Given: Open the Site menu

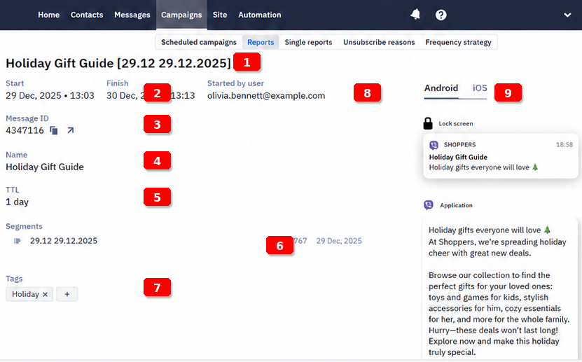Looking at the screenshot, I should 220,15.
